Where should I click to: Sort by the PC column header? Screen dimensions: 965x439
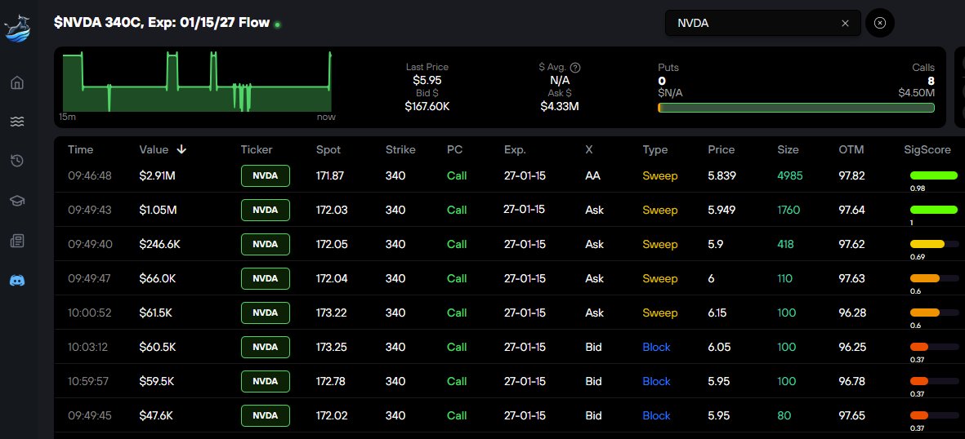coord(455,149)
